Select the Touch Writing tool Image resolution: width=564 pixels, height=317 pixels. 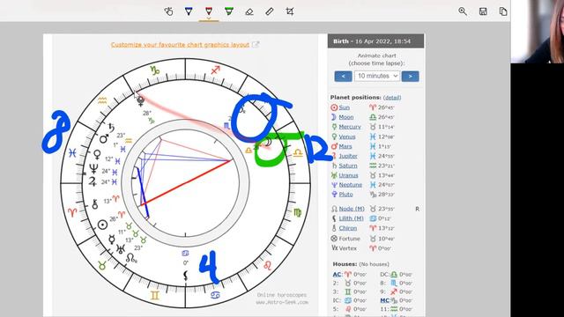168,11
